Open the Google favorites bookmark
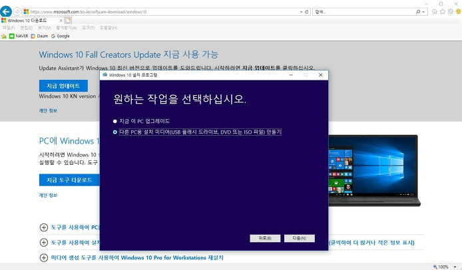This screenshot has width=462, height=270. coord(61,36)
